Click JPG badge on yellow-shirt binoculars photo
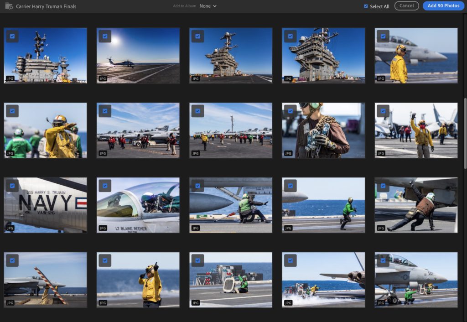The width and height of the screenshot is (467, 322). (103, 303)
